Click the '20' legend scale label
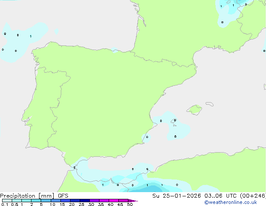This screenshot has width=266, height=206. [72, 204]
